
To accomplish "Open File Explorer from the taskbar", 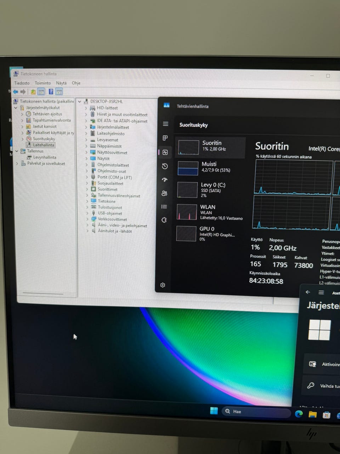I will (x=313, y=414).
